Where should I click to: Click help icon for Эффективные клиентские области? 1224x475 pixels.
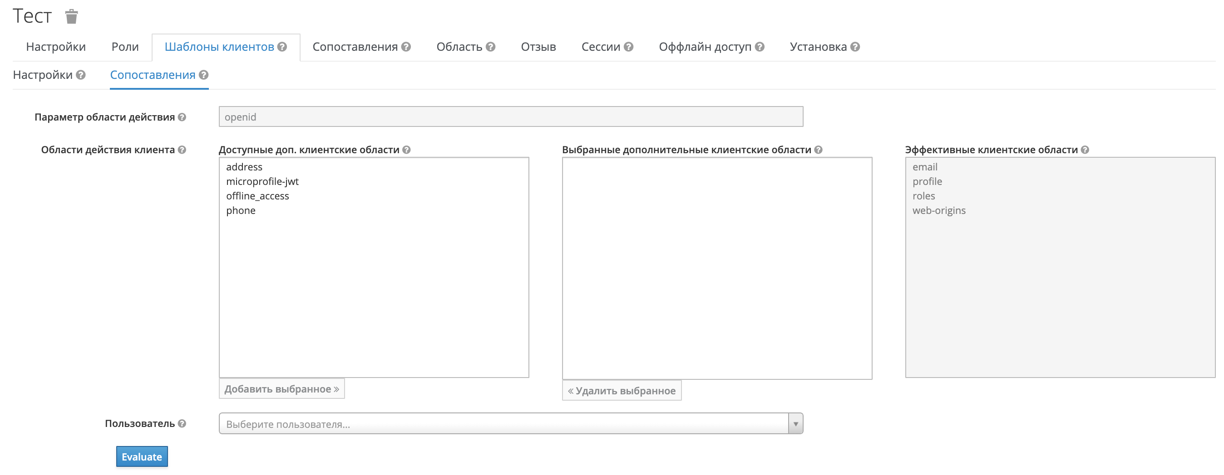click(x=1085, y=150)
